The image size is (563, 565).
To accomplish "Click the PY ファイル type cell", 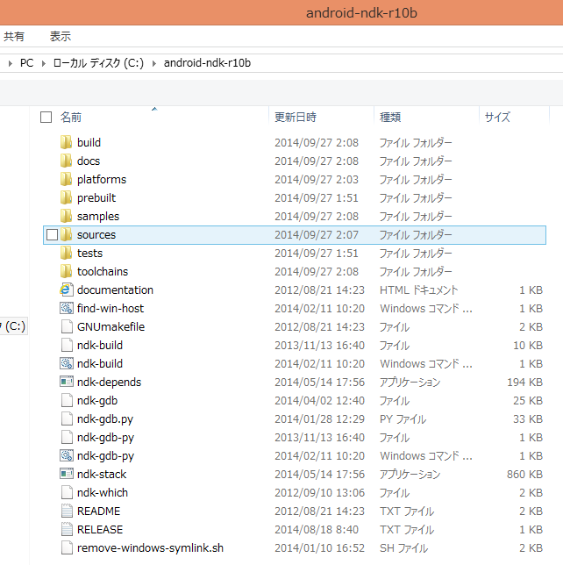I will point(403,418).
